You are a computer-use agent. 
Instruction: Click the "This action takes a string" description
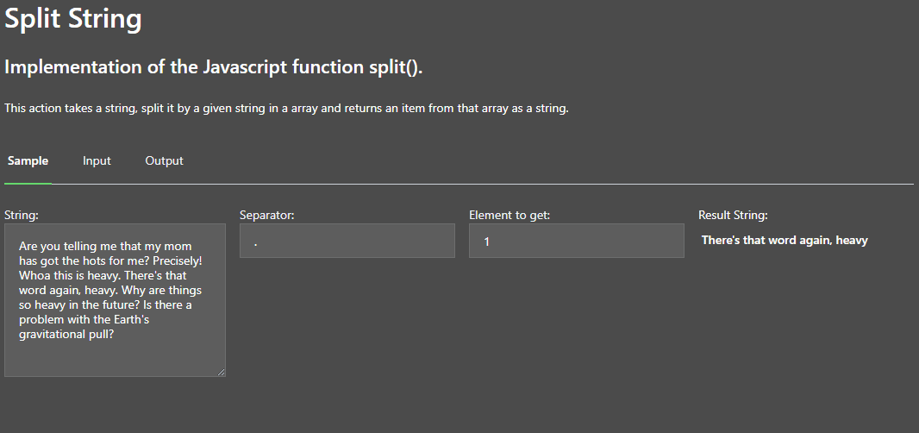pos(286,109)
